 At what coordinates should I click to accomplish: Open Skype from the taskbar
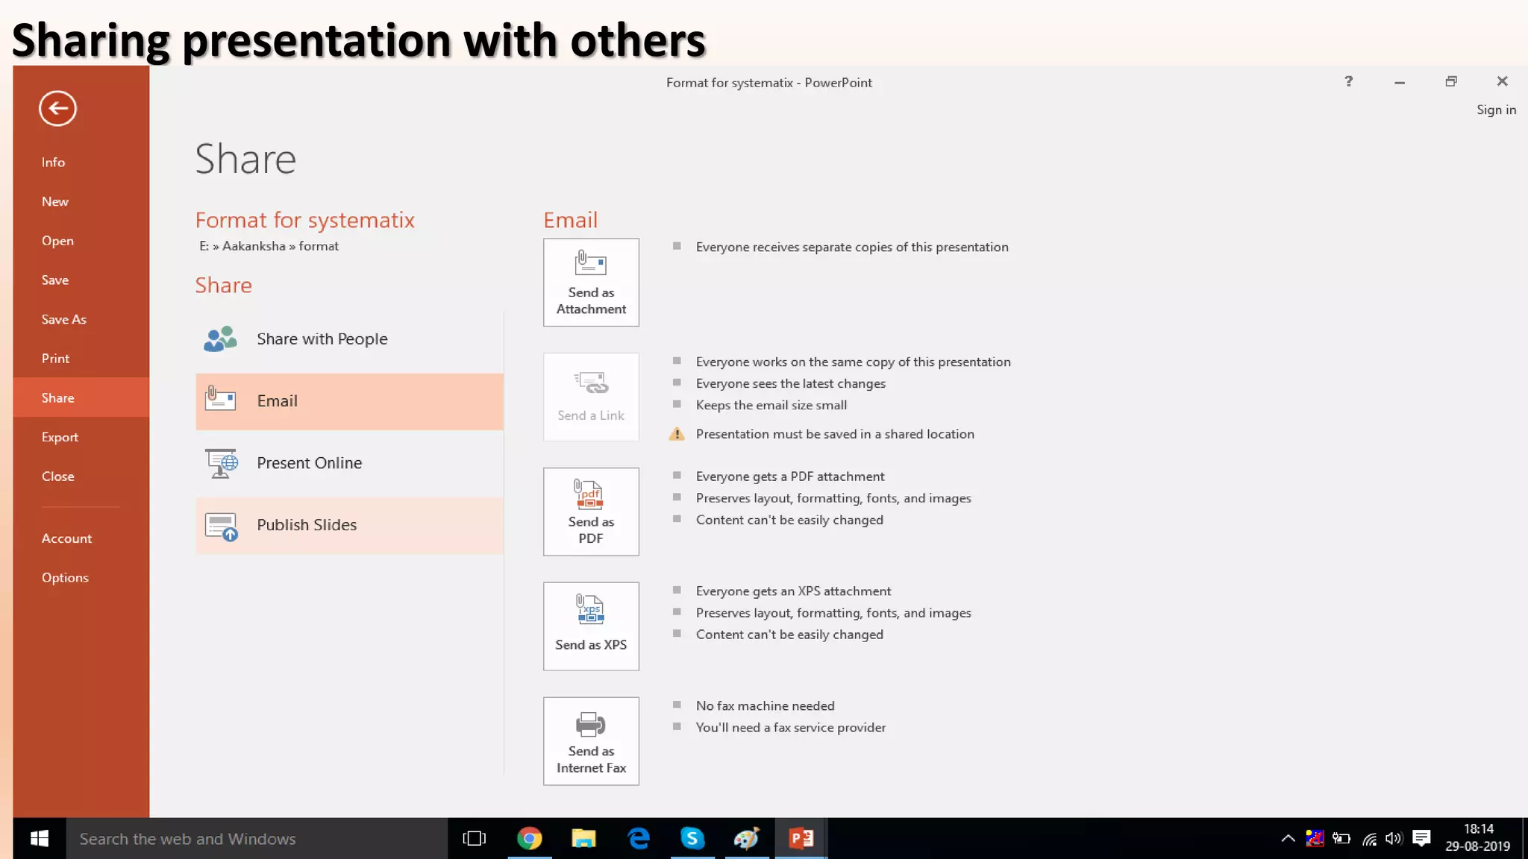pyautogui.click(x=692, y=839)
